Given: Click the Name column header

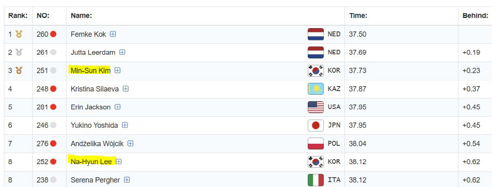Looking at the screenshot, I should [x=81, y=16].
